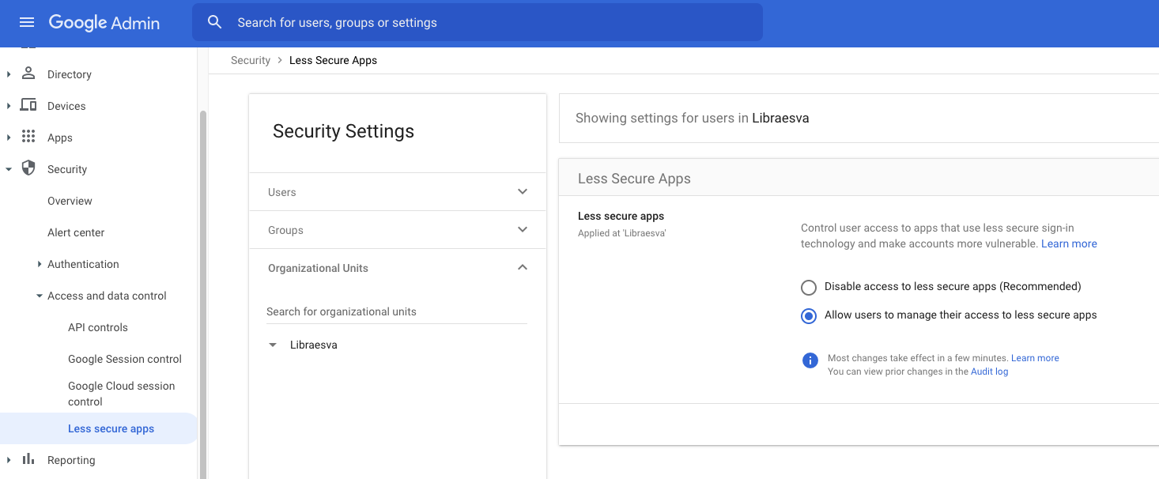Expand the Groups chevron in Security Settings
This screenshot has width=1159, height=479.
click(523, 229)
